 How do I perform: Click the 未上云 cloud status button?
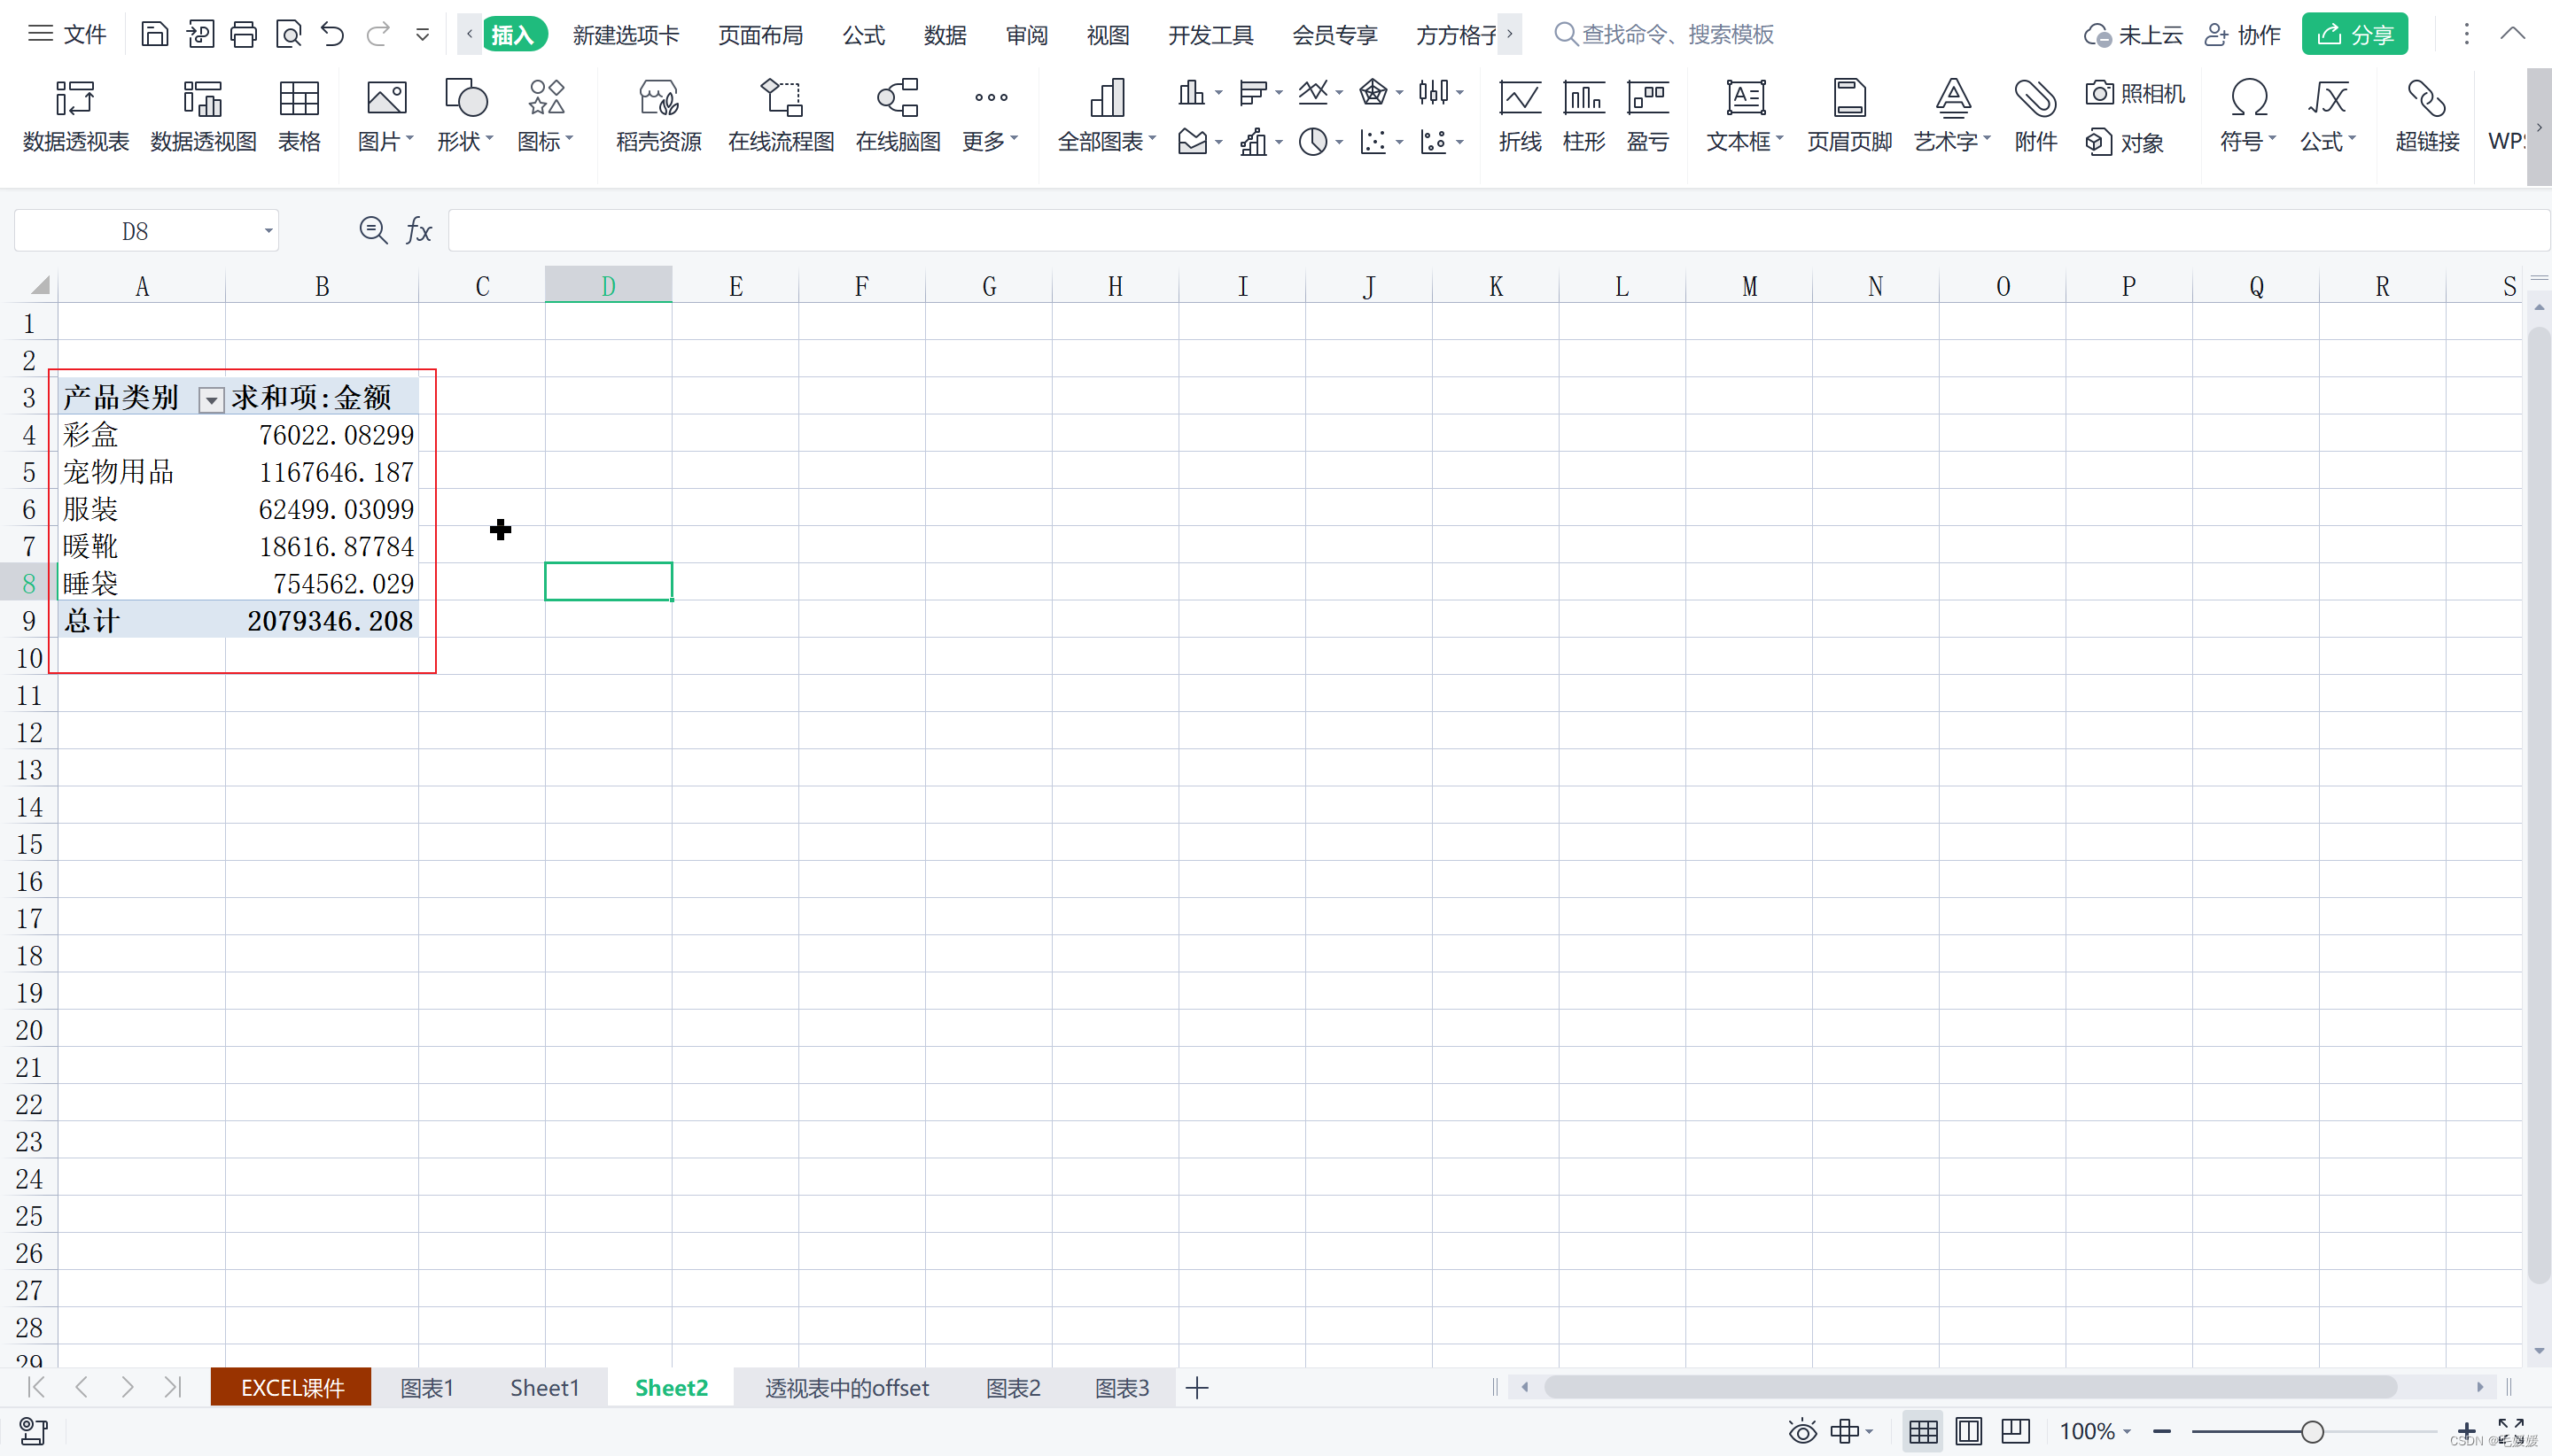click(x=2133, y=35)
